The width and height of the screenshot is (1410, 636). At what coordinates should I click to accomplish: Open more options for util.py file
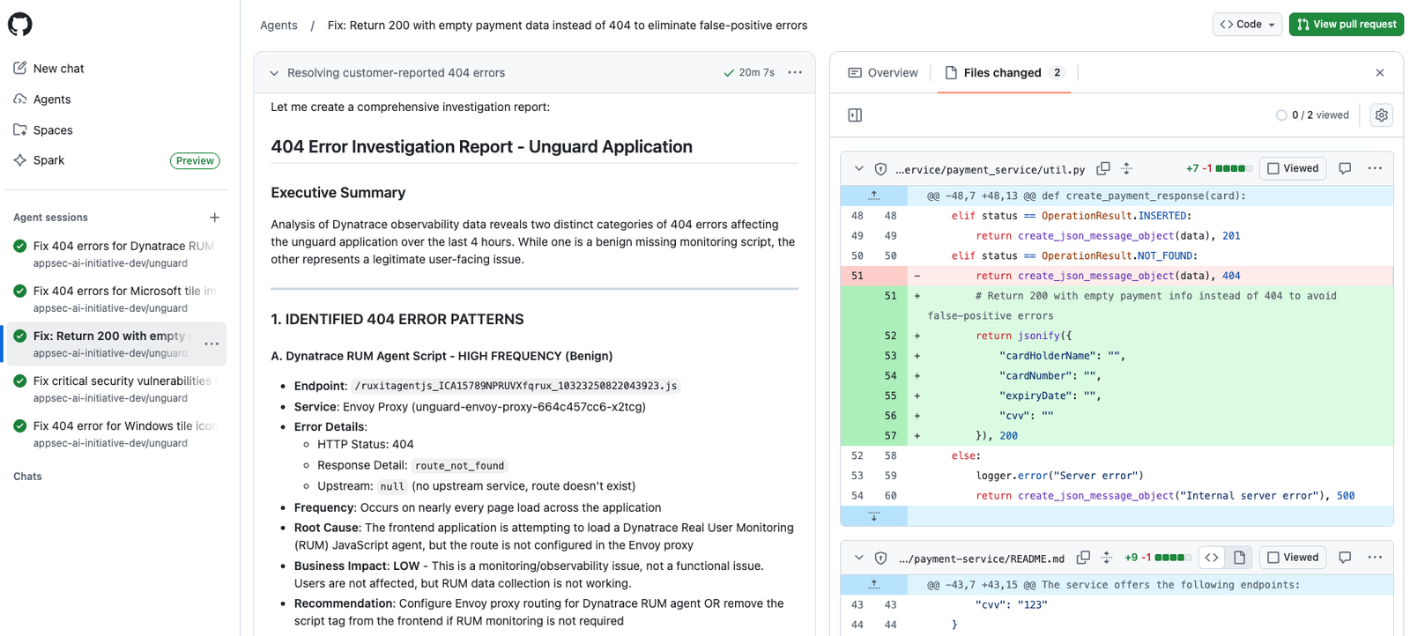coord(1375,168)
